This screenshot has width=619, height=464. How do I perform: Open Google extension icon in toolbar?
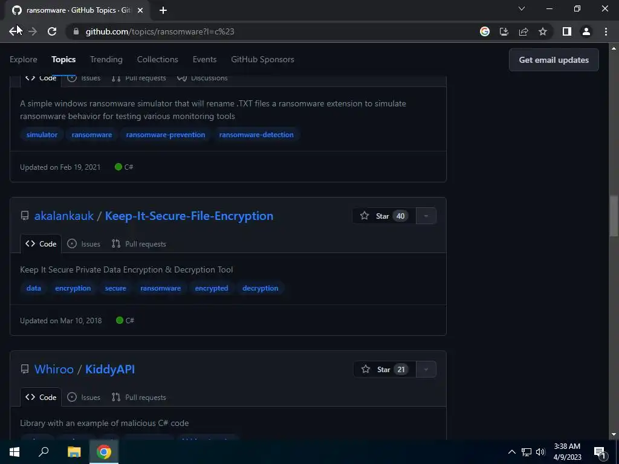point(484,31)
